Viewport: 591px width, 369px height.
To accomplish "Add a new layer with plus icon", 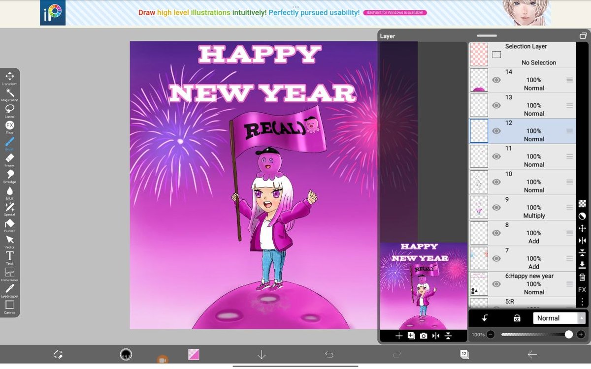I will pos(399,336).
